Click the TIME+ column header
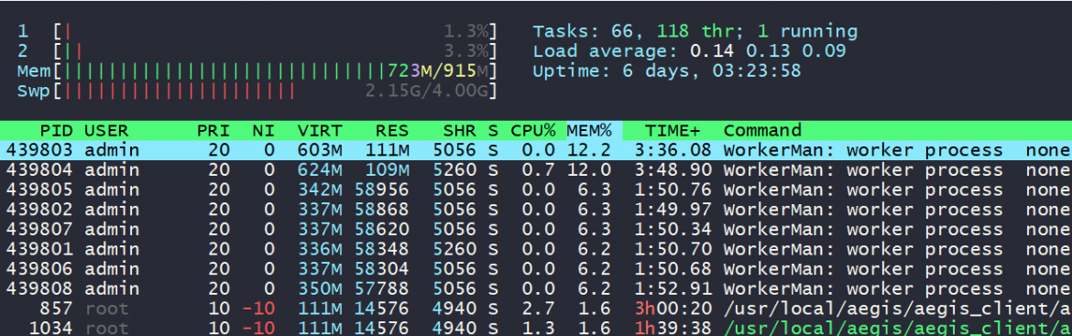The height and width of the screenshot is (336, 1072). 672,130
